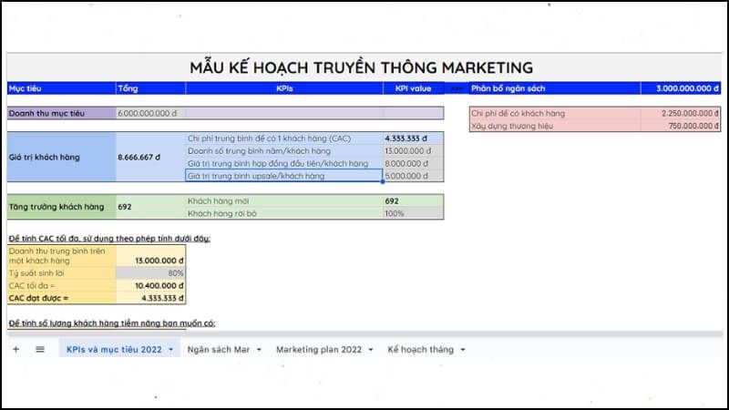The image size is (729, 410).
Task: Select the CAC đạt được = cell
Action: pos(61,298)
